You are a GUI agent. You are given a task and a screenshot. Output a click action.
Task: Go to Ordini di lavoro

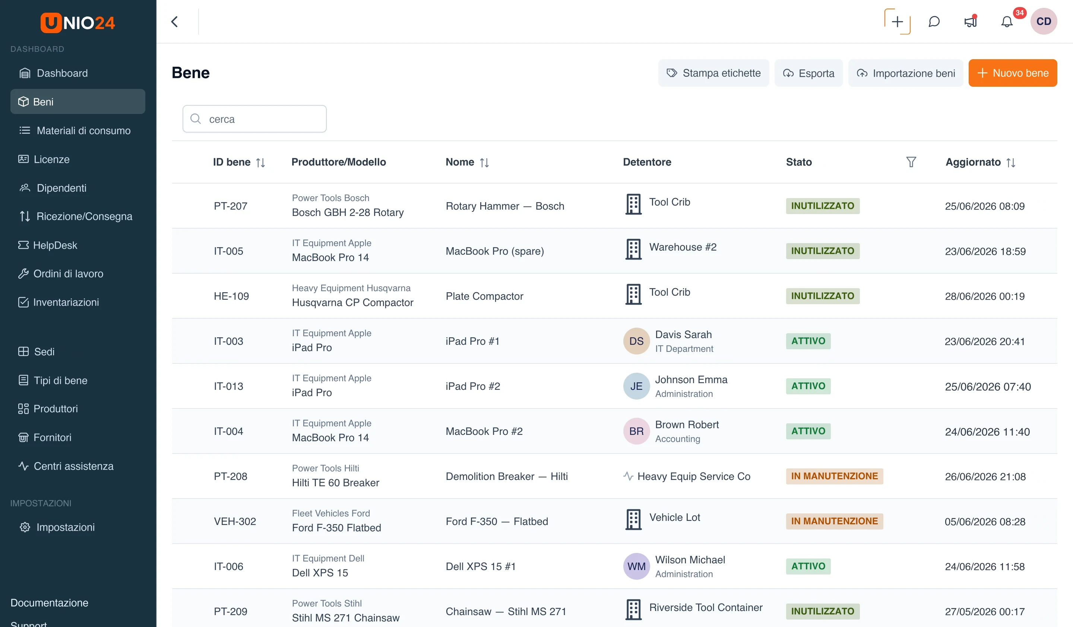pos(78,274)
